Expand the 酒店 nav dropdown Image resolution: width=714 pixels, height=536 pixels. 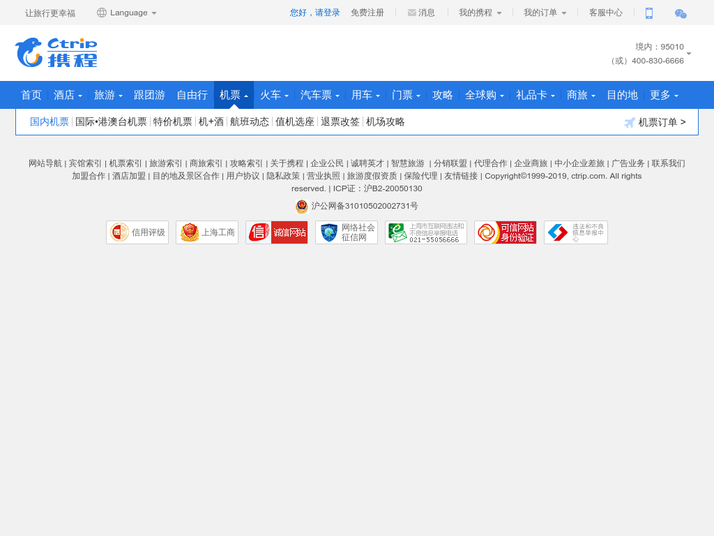click(x=79, y=96)
